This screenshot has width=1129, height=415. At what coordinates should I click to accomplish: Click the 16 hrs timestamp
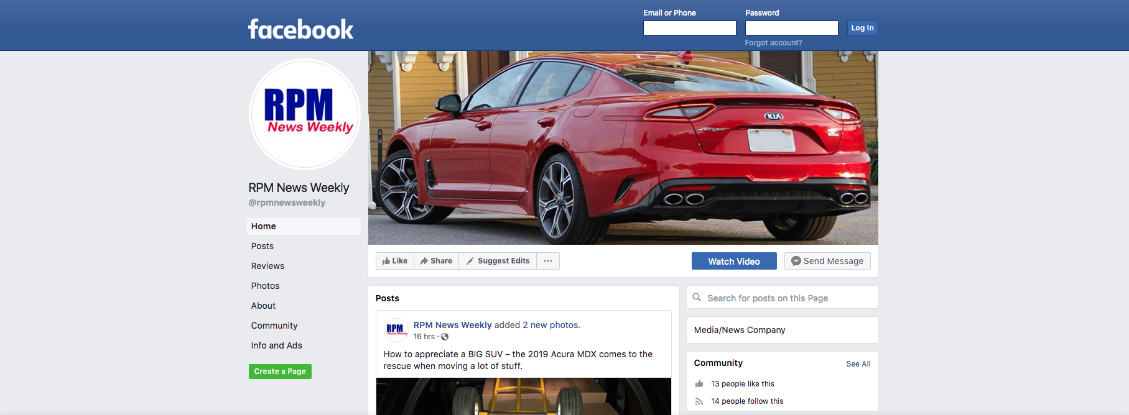pos(424,337)
